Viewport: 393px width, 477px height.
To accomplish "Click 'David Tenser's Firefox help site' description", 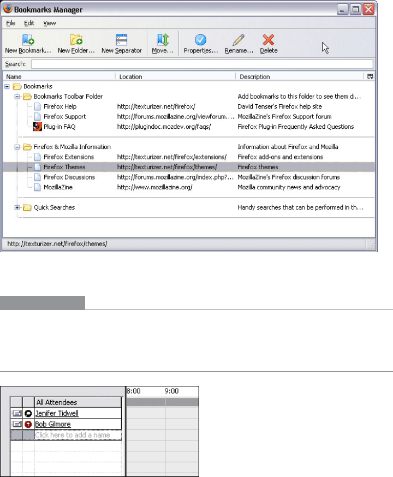I will 279,106.
